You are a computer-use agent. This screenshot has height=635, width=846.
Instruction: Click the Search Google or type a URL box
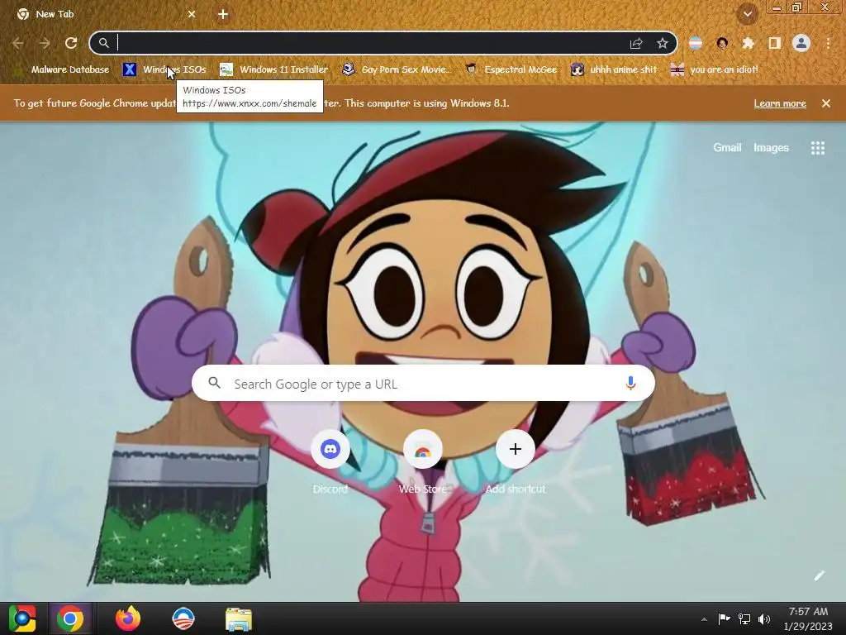(x=424, y=384)
